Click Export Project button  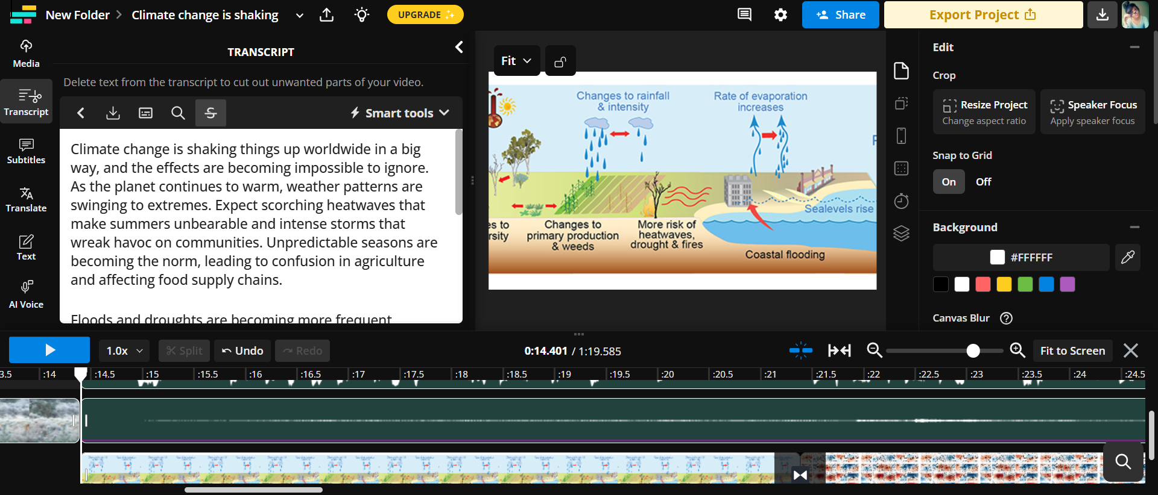983,14
